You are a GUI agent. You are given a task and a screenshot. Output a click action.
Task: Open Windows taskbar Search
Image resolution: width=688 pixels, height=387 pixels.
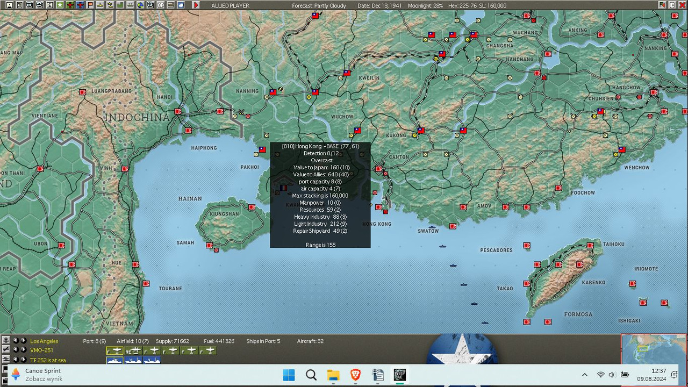pyautogui.click(x=311, y=375)
